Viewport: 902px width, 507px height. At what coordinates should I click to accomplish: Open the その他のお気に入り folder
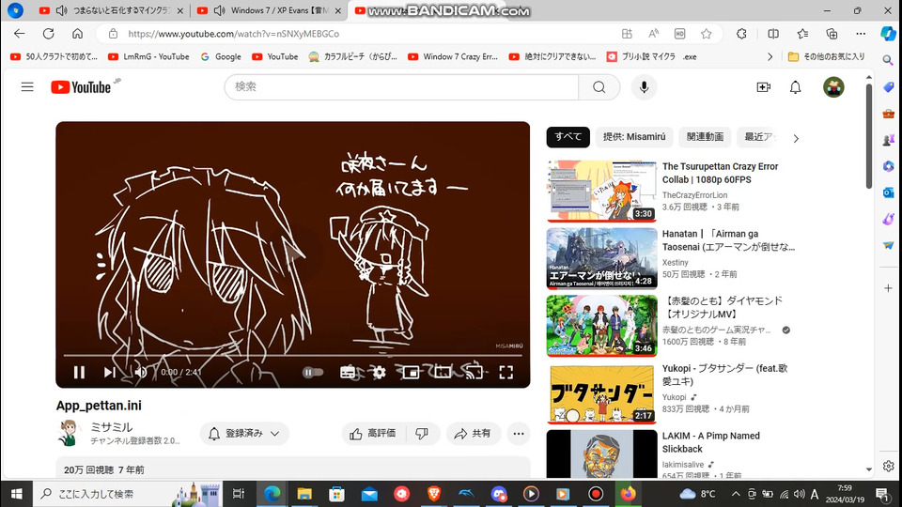click(826, 57)
